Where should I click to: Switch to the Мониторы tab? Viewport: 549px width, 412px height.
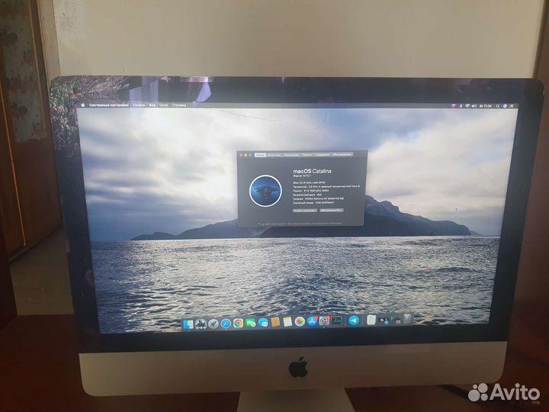274,155
